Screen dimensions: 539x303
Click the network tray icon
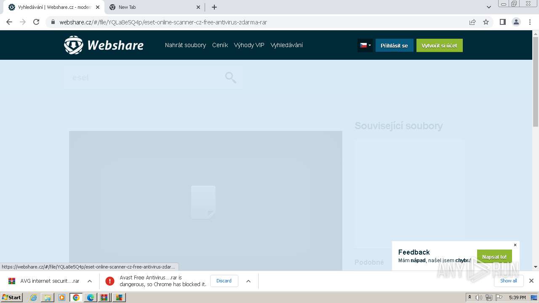[x=489, y=298]
